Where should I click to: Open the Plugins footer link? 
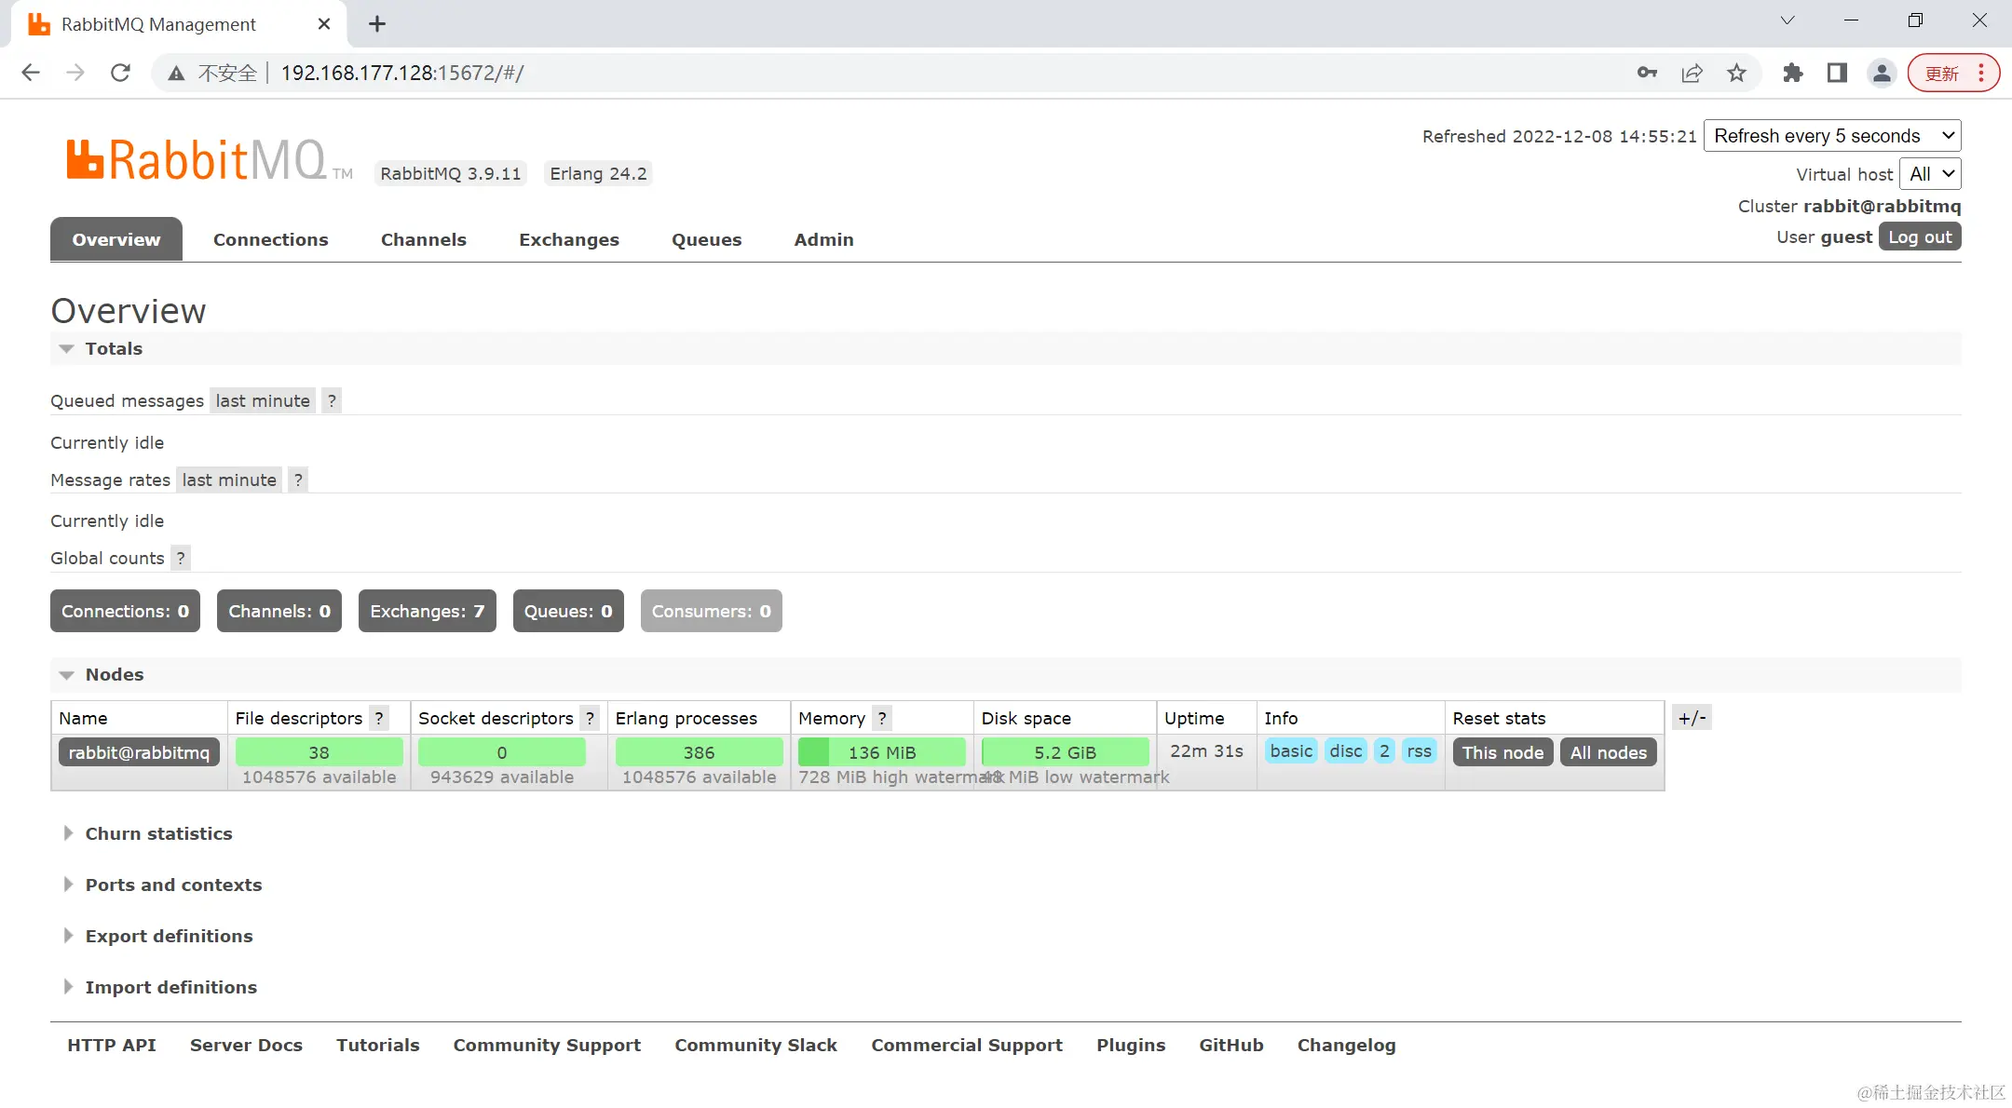click(x=1131, y=1045)
